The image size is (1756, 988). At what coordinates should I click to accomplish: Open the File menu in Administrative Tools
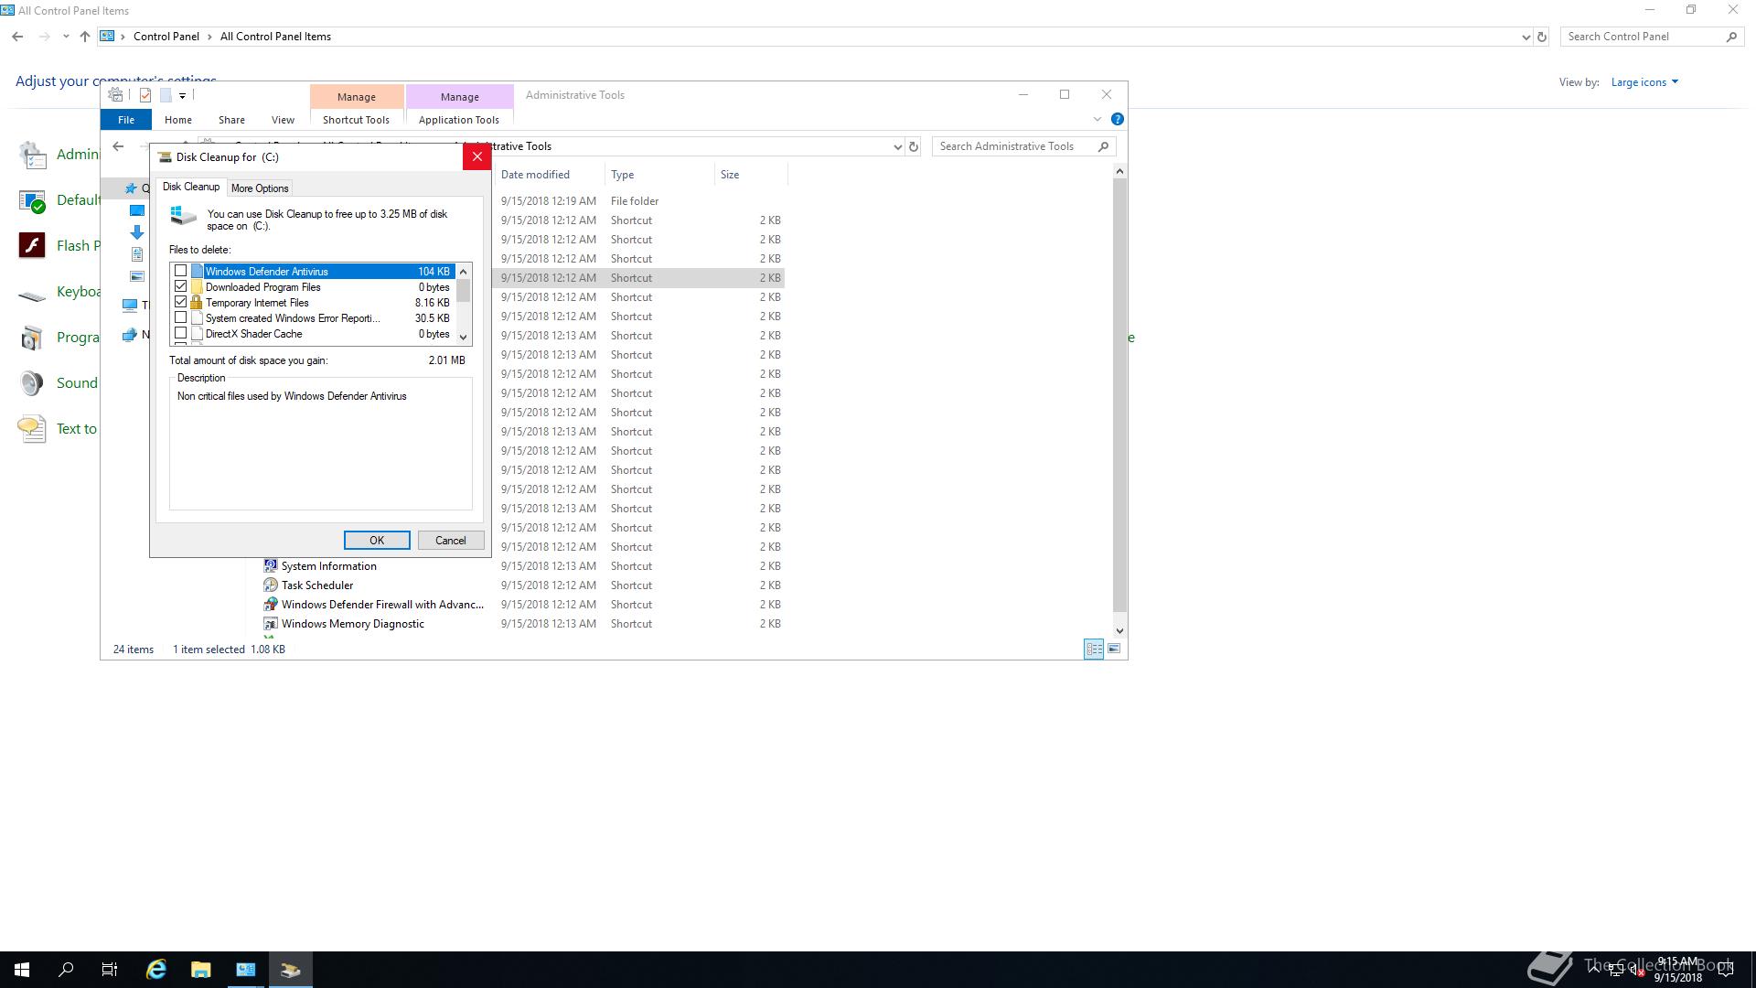(126, 120)
